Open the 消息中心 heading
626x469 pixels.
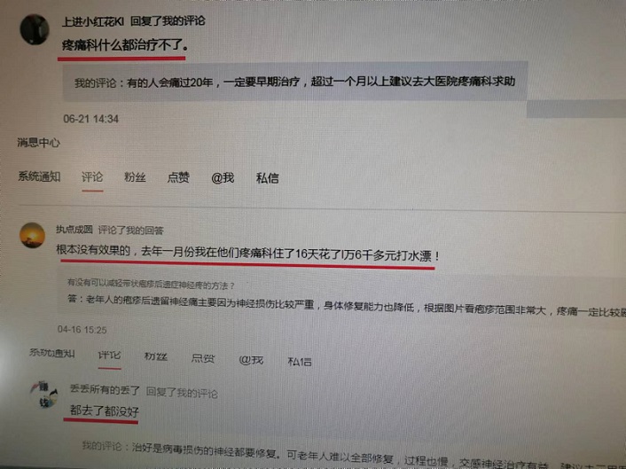(39, 143)
